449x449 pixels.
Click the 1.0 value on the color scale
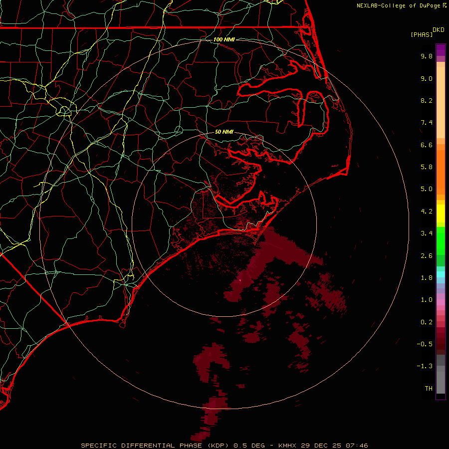tap(427, 300)
